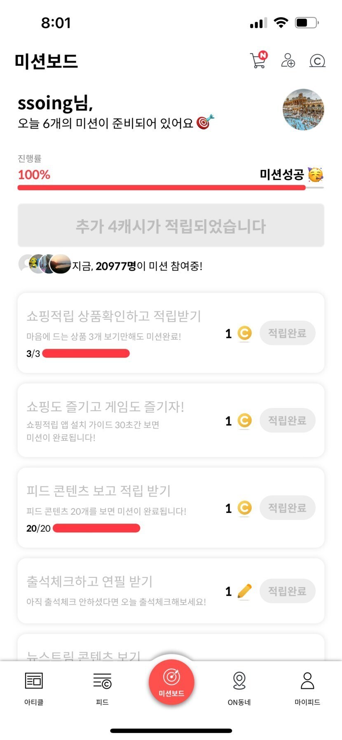Screen dimensions: 342x740
Task: Click the overall 100% mission progress bar
Action: [171, 187]
